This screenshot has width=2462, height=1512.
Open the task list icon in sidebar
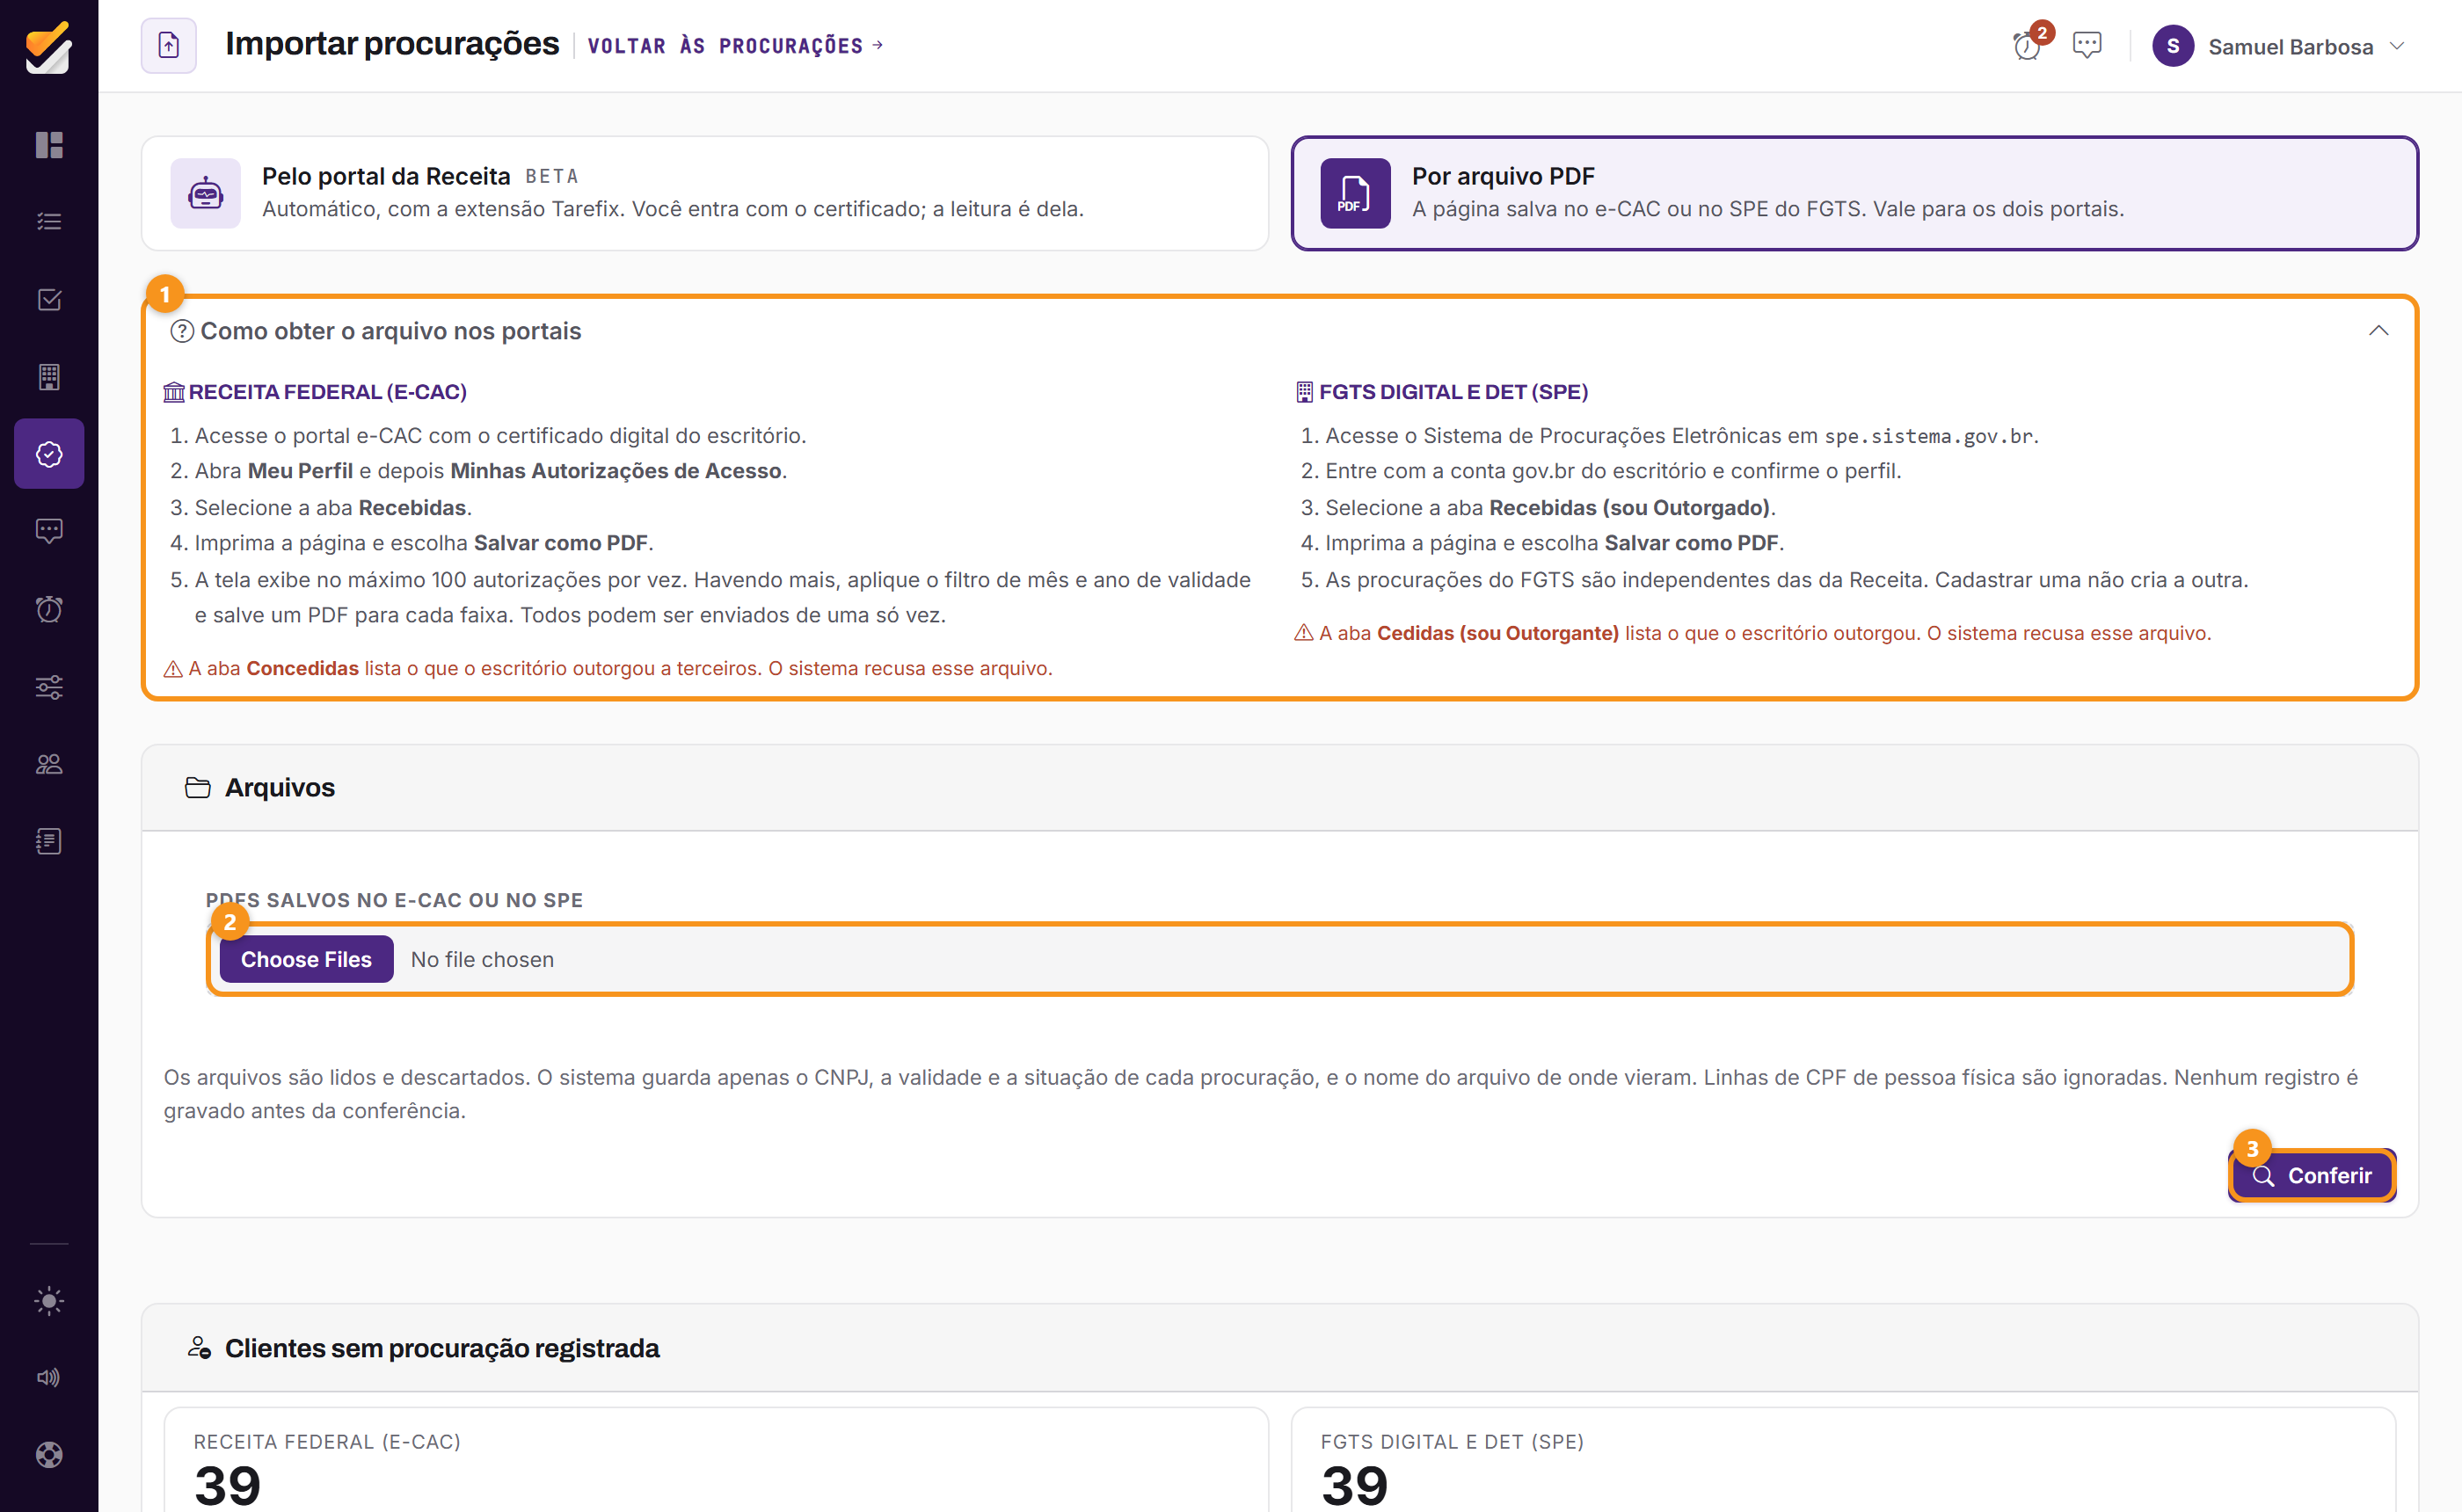click(49, 222)
